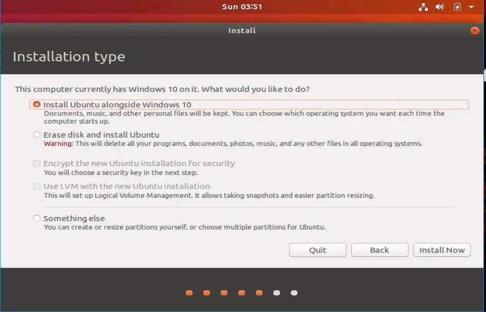
Task: Click the Install window title bar
Action: [242, 30]
